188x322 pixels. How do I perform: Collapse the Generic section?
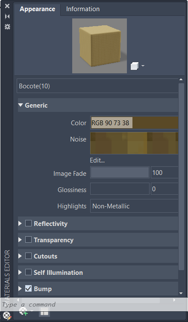pyautogui.click(x=21, y=105)
